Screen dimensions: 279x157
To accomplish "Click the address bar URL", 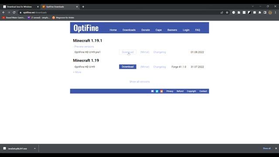I will tap(35, 13).
